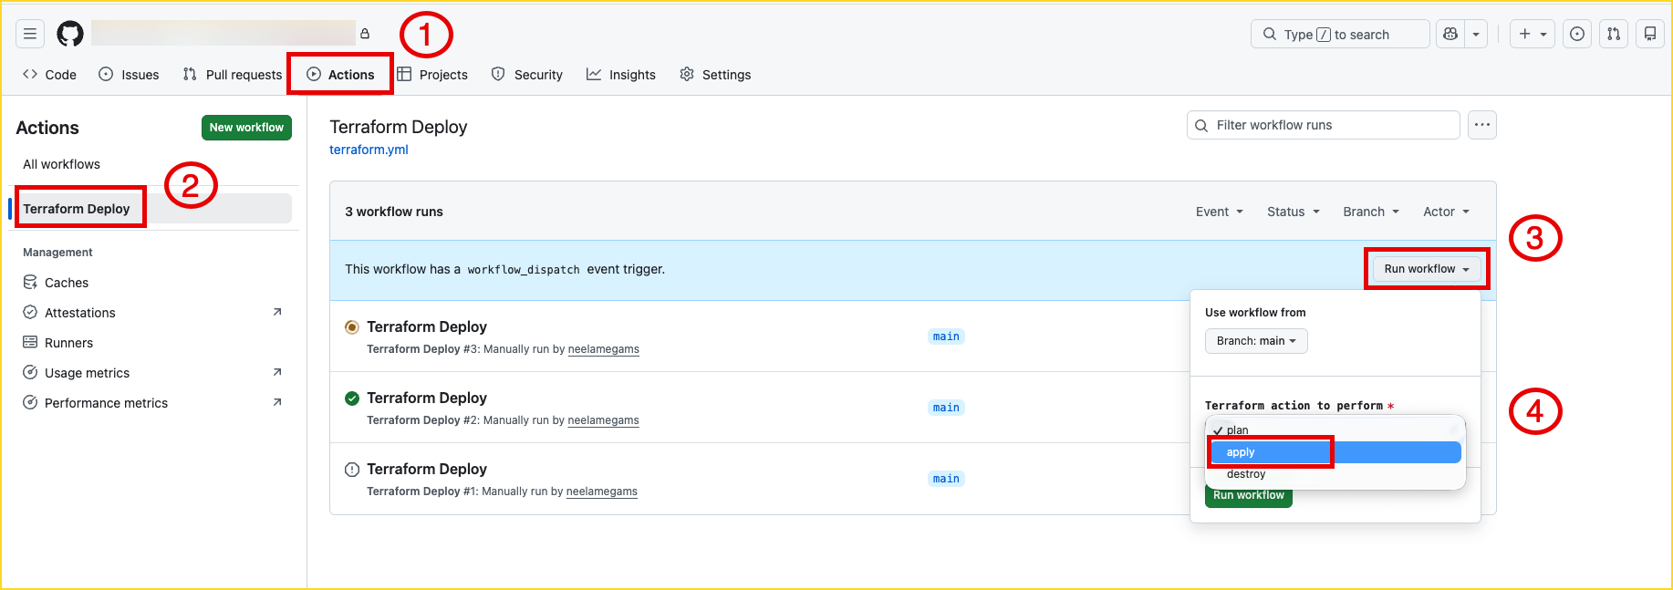The width and height of the screenshot is (1673, 590).
Task: Switch to the Actions tab
Action: [341, 75]
